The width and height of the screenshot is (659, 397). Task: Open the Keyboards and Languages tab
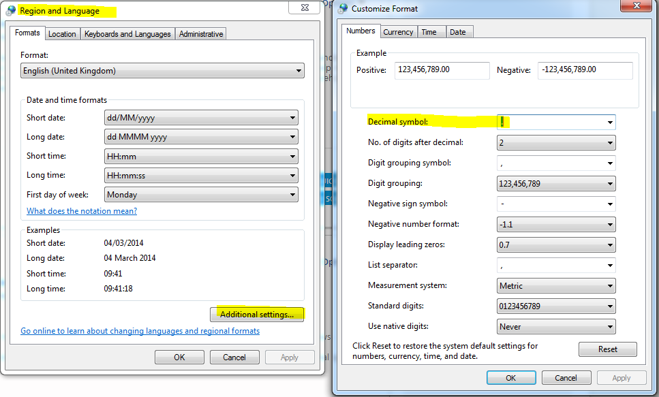(127, 33)
